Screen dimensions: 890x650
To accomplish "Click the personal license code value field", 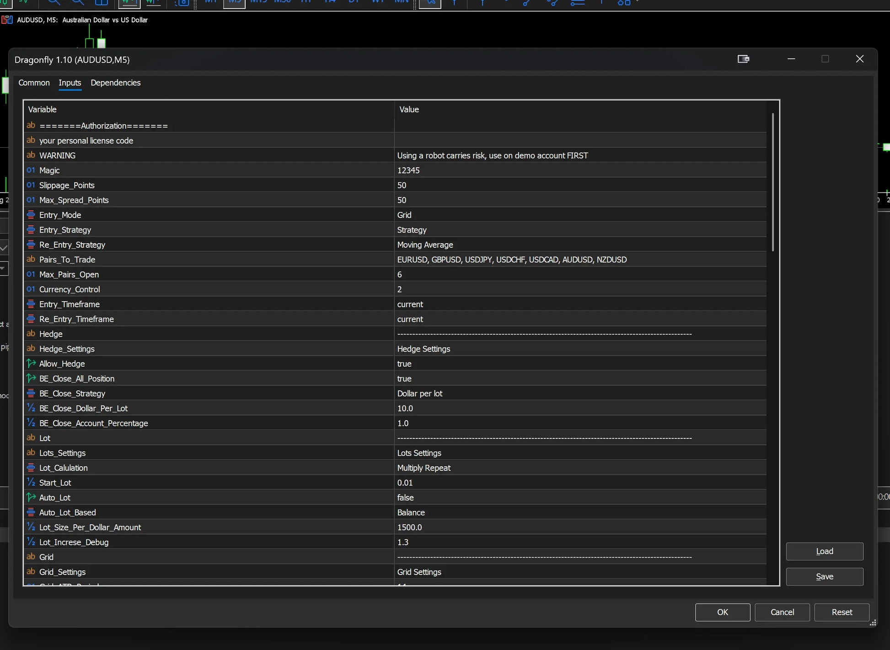I will [580, 140].
